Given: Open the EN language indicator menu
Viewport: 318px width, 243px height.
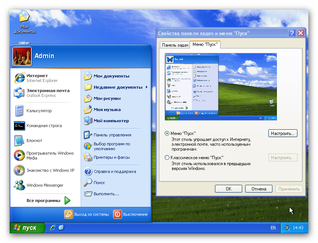Looking at the screenshot, I should point(273,228).
